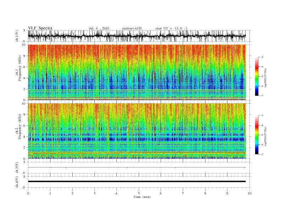
Task: Click the "start UT = 11:0:1" header text
Action: 171,28
